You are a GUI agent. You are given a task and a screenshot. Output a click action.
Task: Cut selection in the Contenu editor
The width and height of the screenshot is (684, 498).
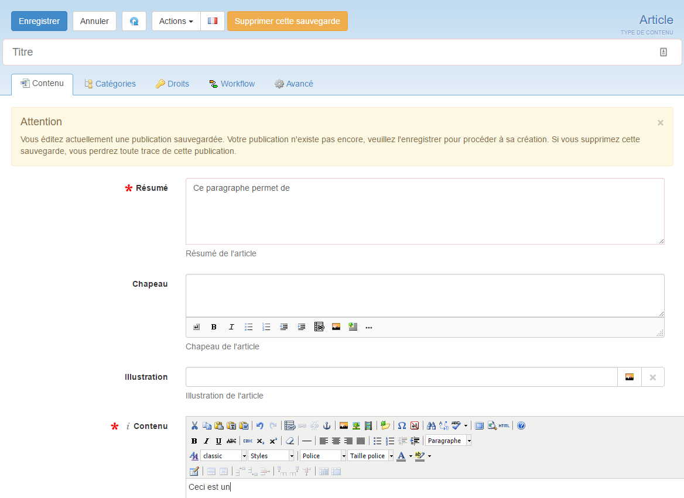(194, 425)
